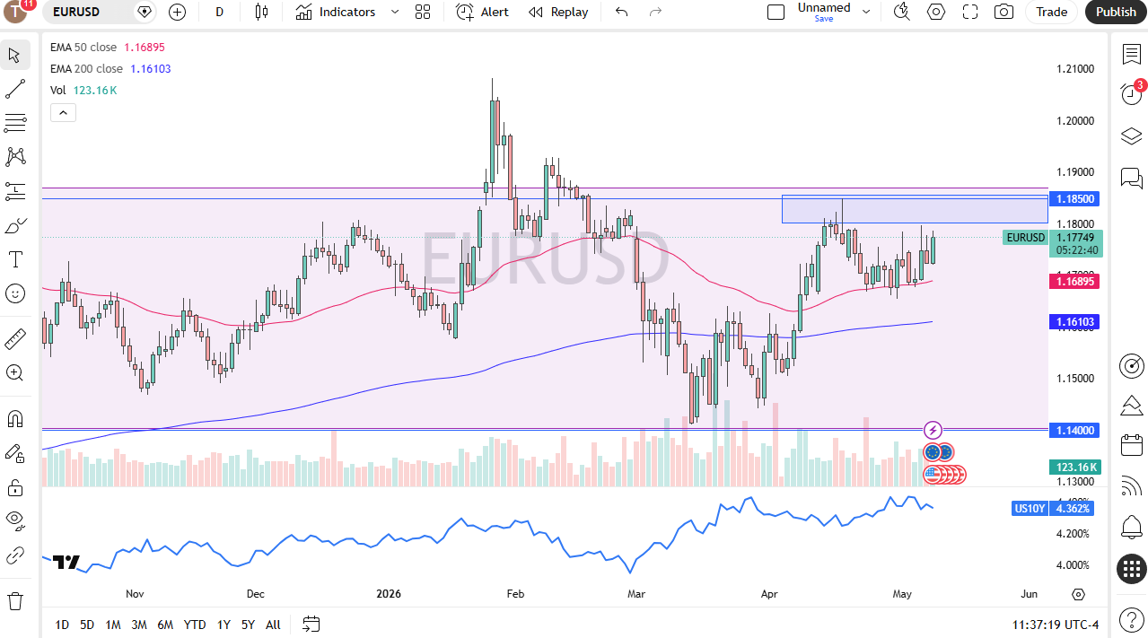The width and height of the screenshot is (1148, 638).
Task: Switch range to All
Action: tap(273, 625)
